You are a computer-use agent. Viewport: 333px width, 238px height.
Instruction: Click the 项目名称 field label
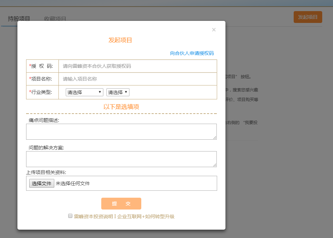pyautogui.click(x=41, y=79)
